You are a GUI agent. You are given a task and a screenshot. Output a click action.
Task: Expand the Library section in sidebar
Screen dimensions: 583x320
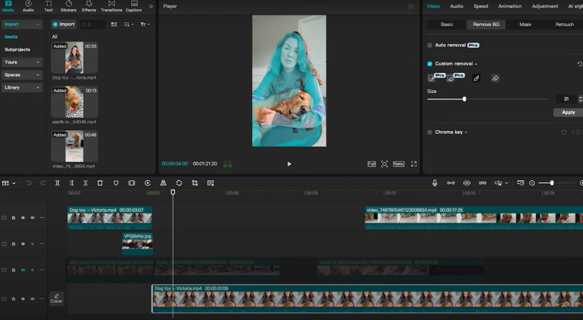[22, 87]
